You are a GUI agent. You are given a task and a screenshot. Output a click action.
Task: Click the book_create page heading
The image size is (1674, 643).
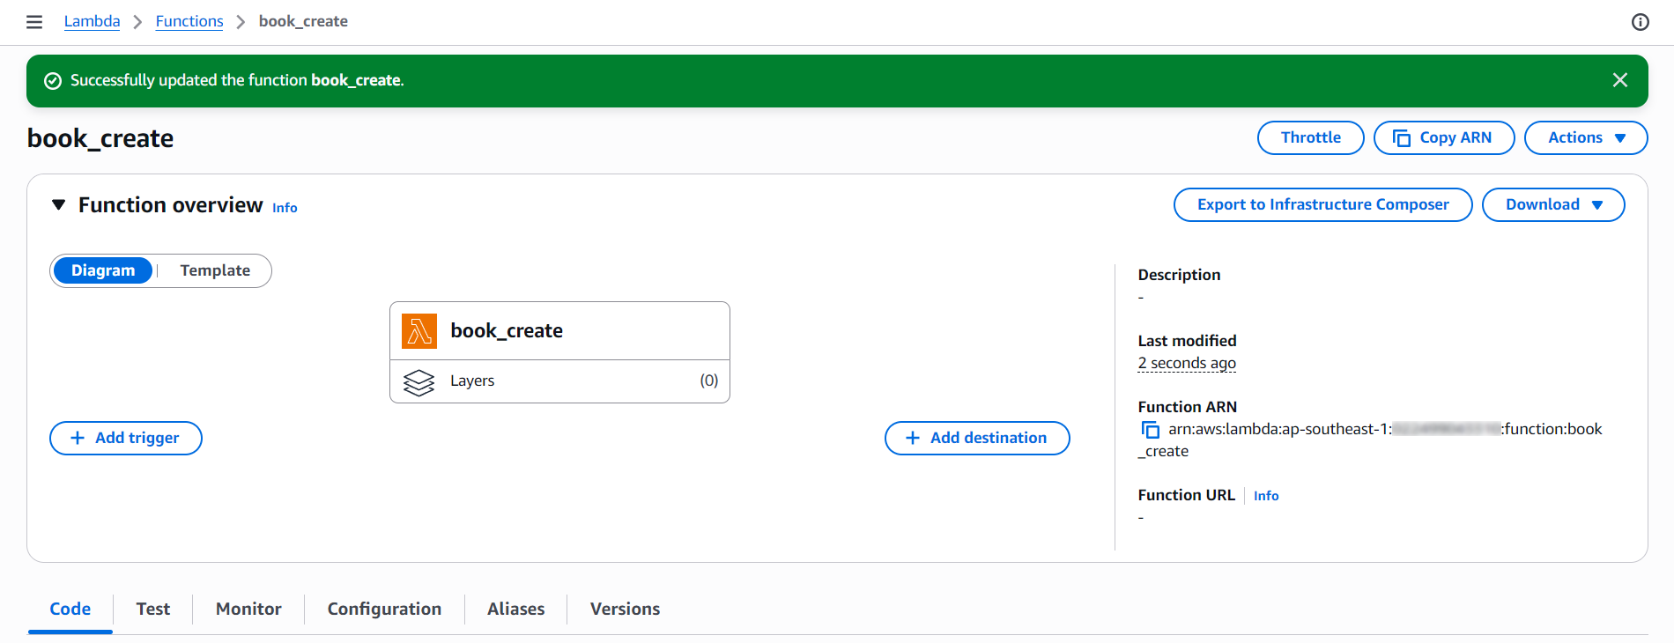click(100, 138)
